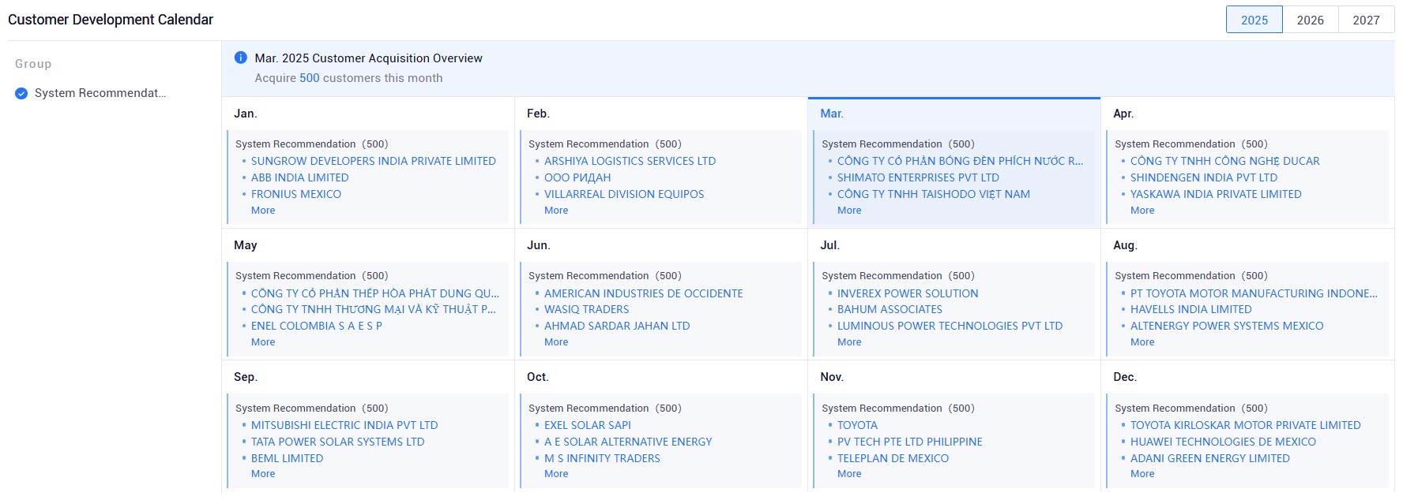The width and height of the screenshot is (1403, 500).
Task: Open ENEL COLOMBIA S A E S P
Action: click(317, 326)
